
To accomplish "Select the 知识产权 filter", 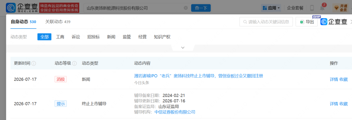I will tap(162, 37).
